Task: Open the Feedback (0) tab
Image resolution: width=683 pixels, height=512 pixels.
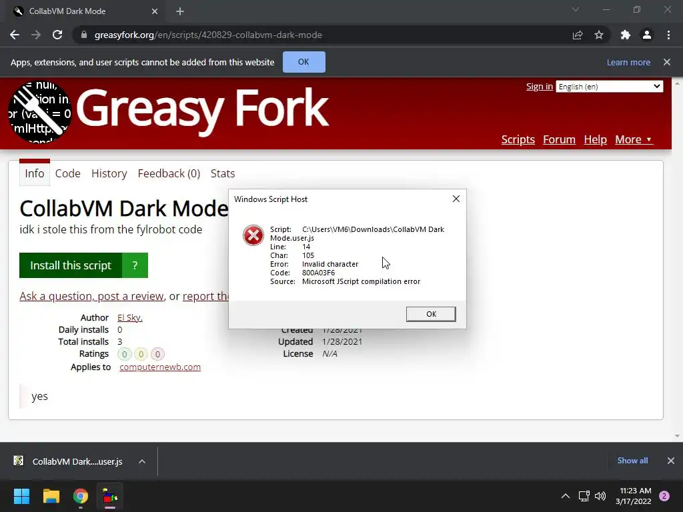Action: coord(169,173)
